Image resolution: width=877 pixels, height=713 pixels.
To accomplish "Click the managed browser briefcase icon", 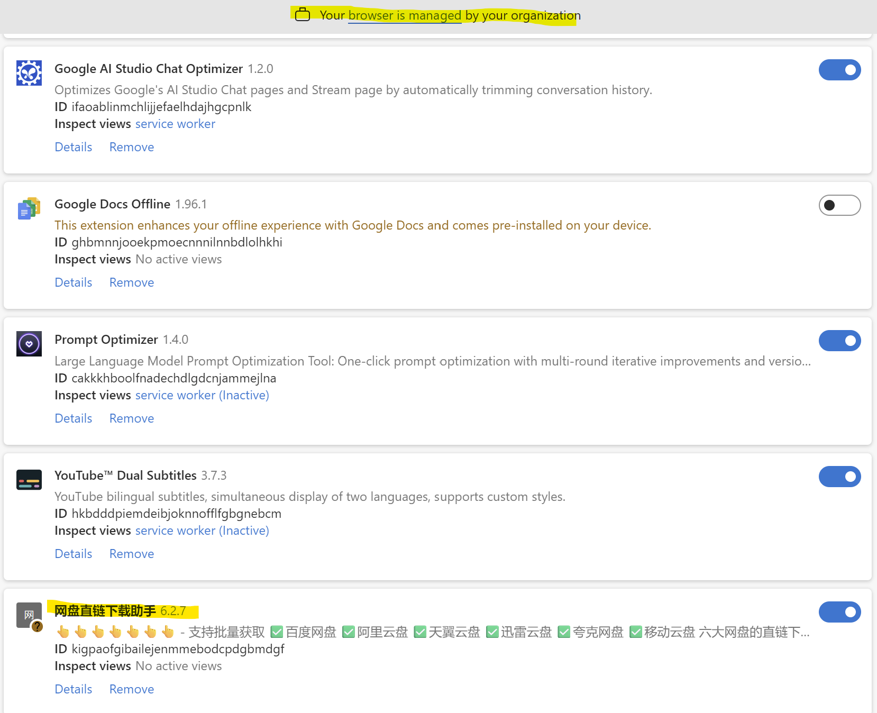I will 303,15.
